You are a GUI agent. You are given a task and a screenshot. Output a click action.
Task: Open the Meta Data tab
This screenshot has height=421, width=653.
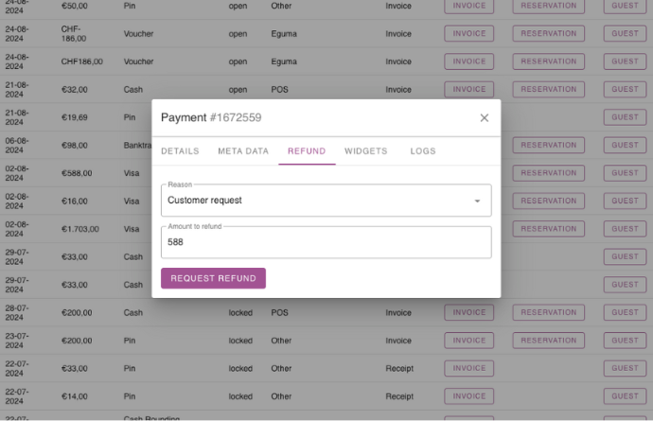click(x=243, y=151)
